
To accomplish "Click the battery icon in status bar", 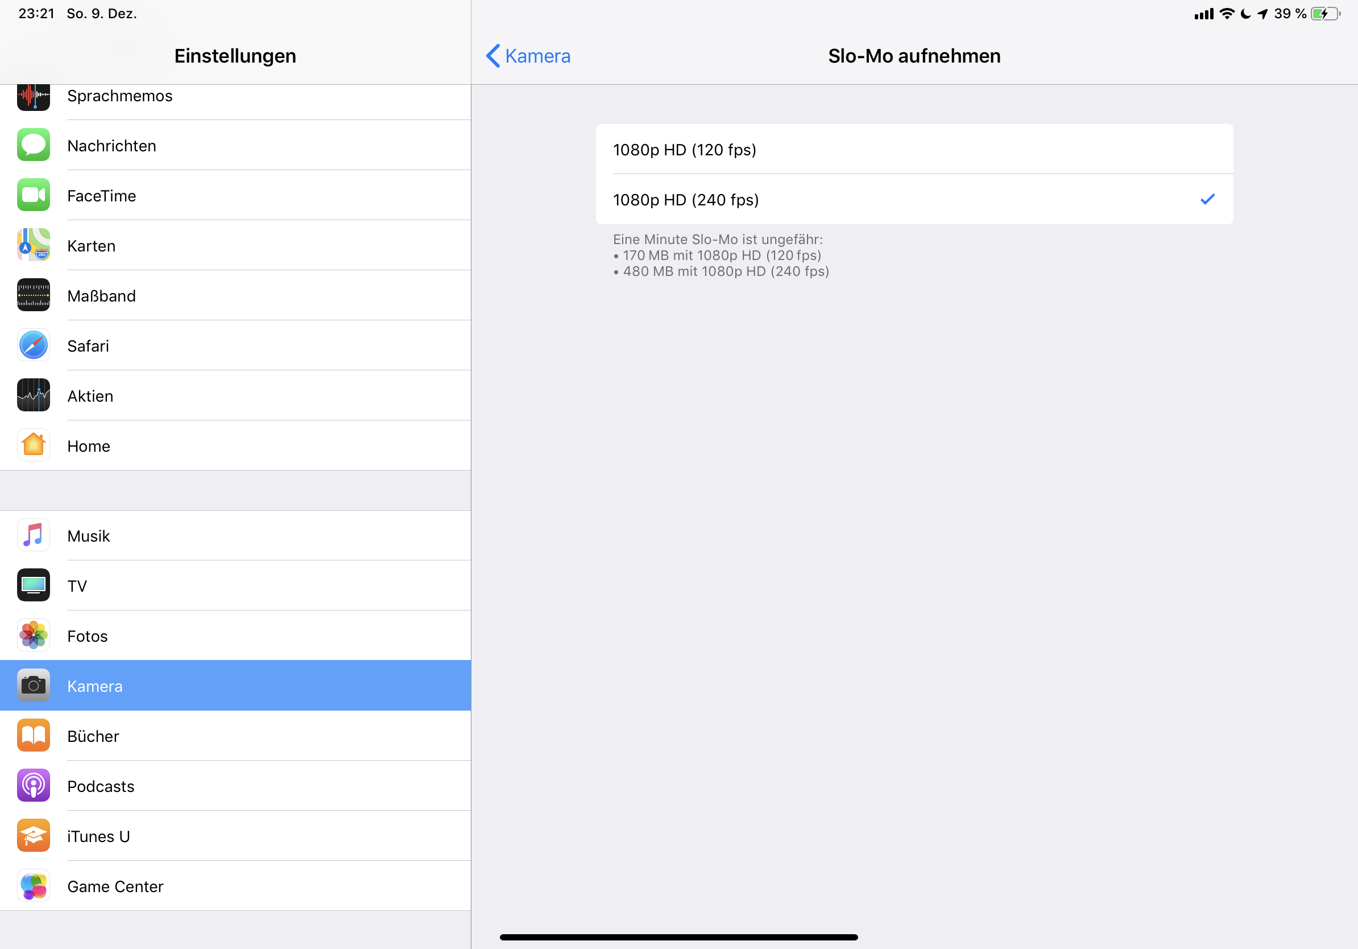I will point(1326,14).
